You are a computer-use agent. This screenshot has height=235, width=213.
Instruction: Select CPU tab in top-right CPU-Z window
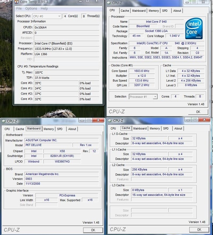click(112, 10)
